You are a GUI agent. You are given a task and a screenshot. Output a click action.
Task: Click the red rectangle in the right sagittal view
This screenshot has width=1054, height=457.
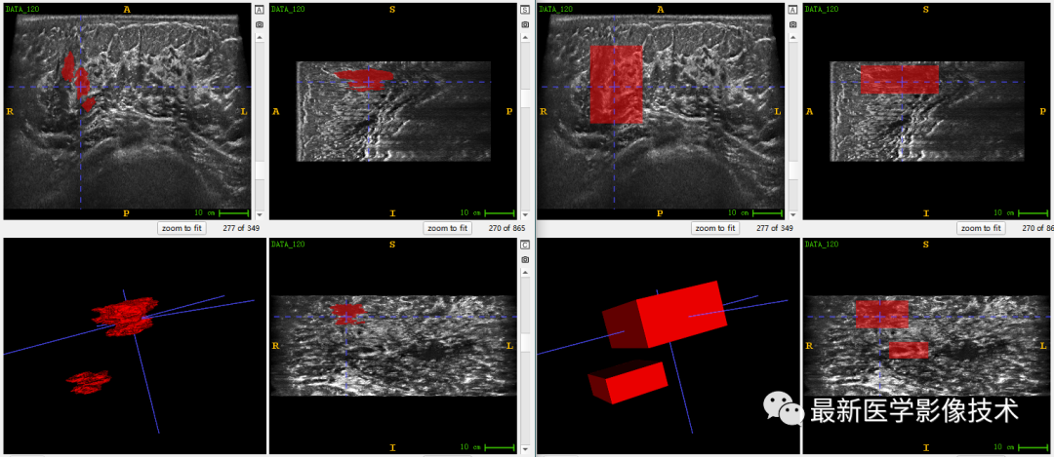(x=900, y=79)
